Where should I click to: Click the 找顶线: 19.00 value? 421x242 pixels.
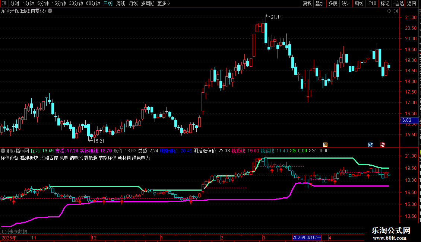click(x=246, y=151)
